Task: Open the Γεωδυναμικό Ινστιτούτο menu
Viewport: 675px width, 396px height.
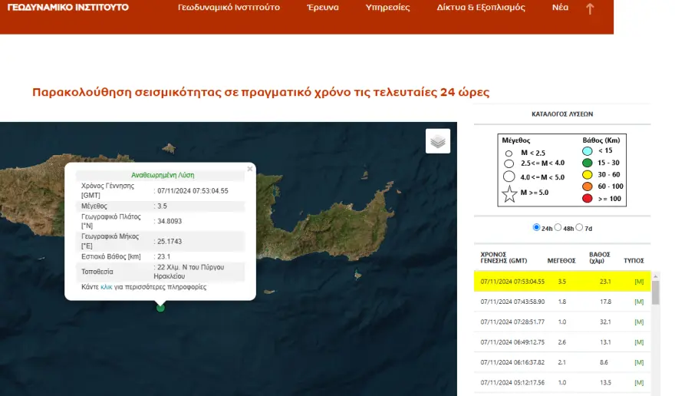Action: pos(229,8)
